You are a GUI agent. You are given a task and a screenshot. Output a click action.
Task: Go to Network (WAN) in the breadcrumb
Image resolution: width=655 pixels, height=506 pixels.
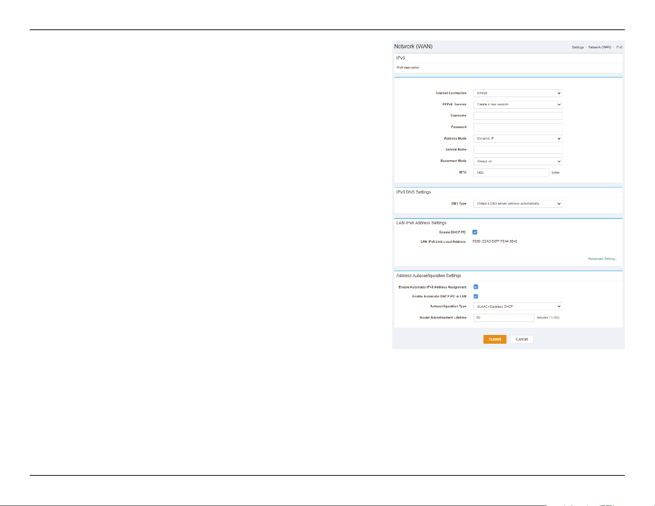(600, 47)
